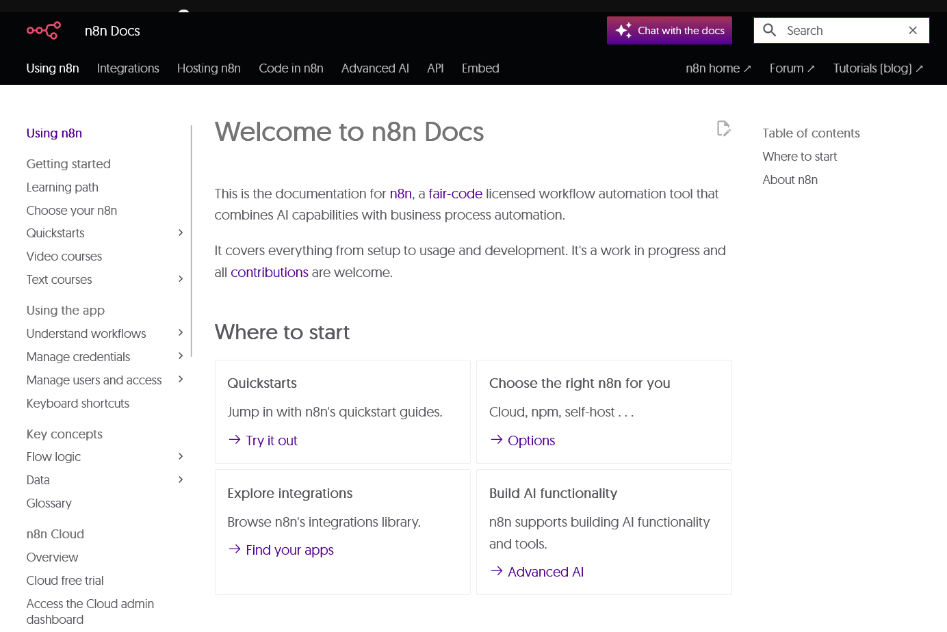
Task: Expand the Quickstarts sidebar section
Action: pos(181,233)
